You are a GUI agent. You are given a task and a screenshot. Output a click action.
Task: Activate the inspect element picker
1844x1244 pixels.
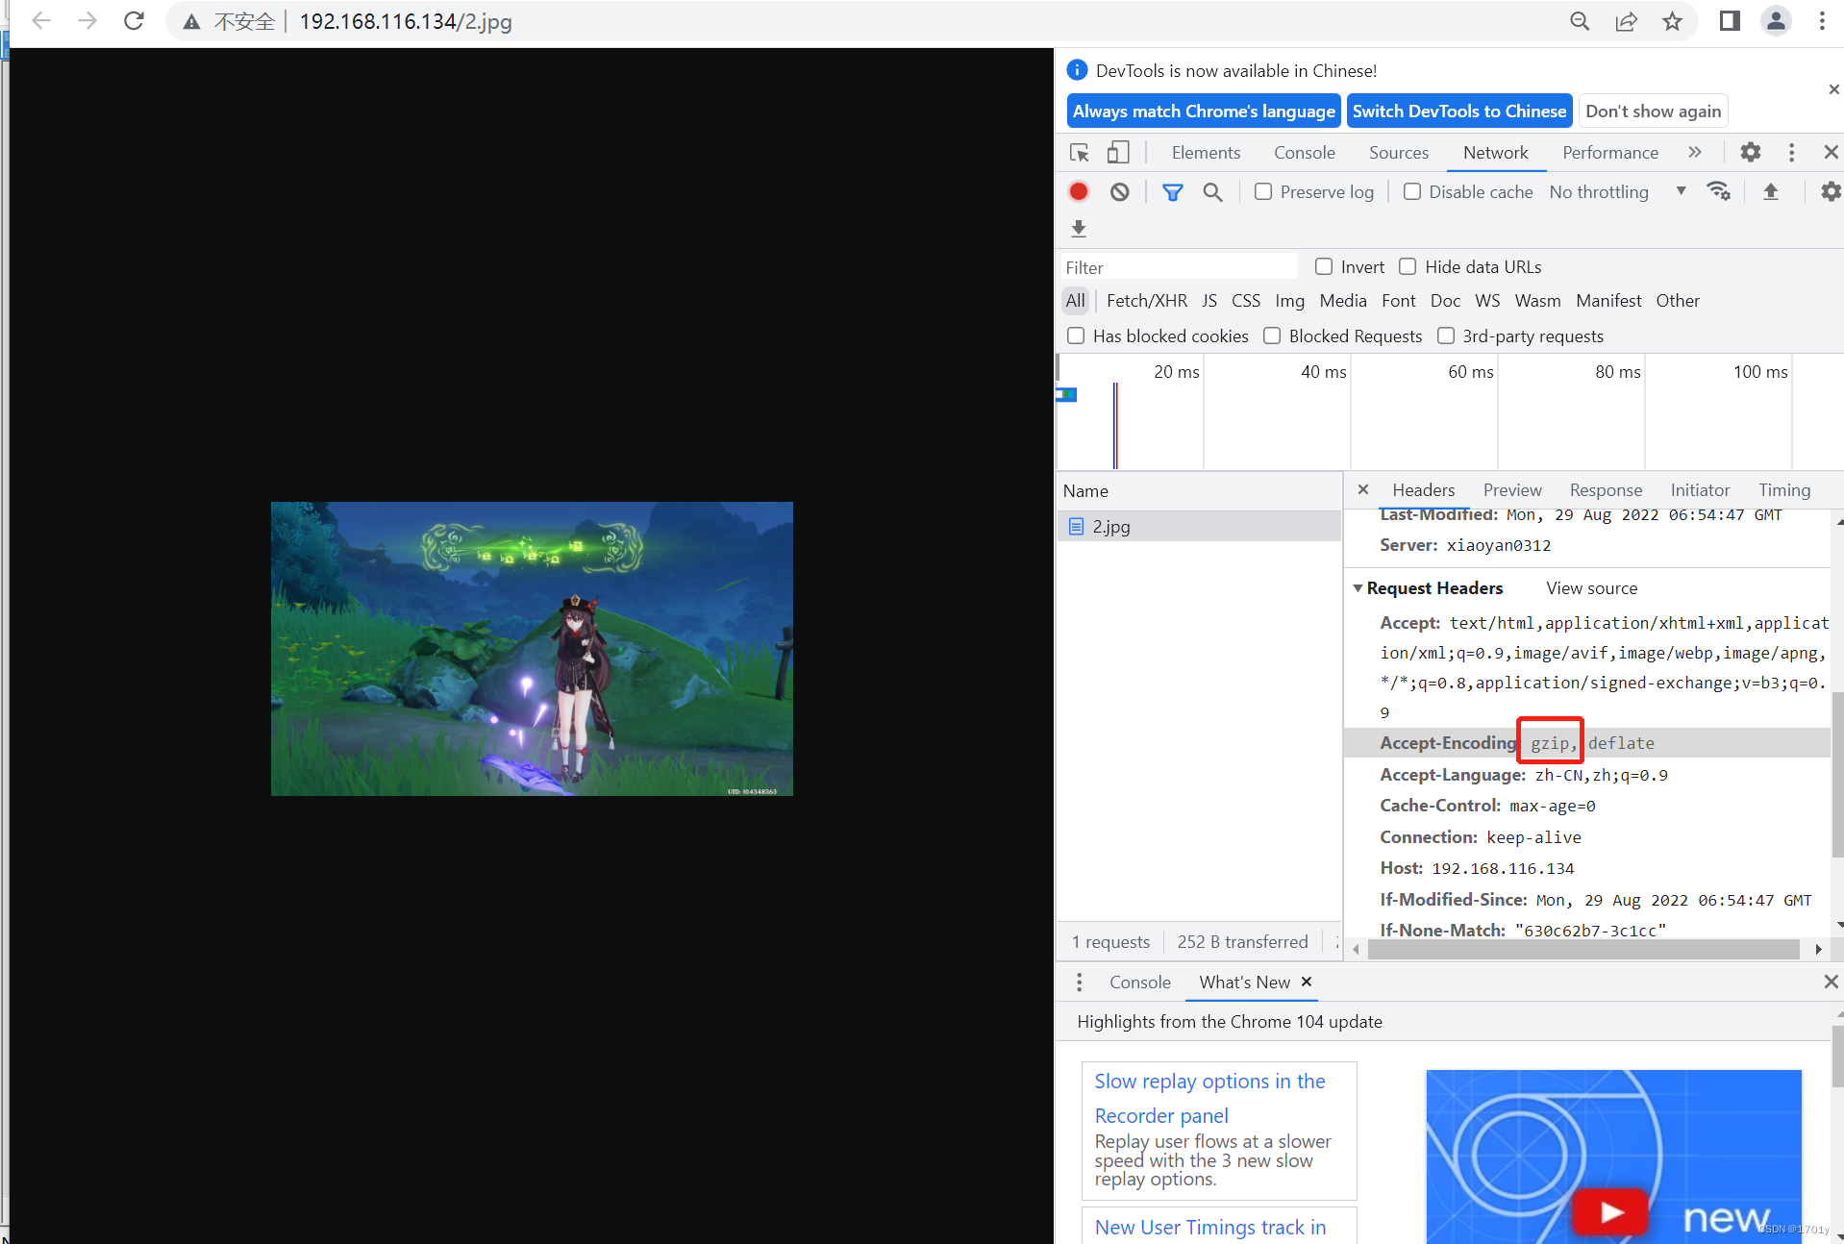pos(1080,153)
